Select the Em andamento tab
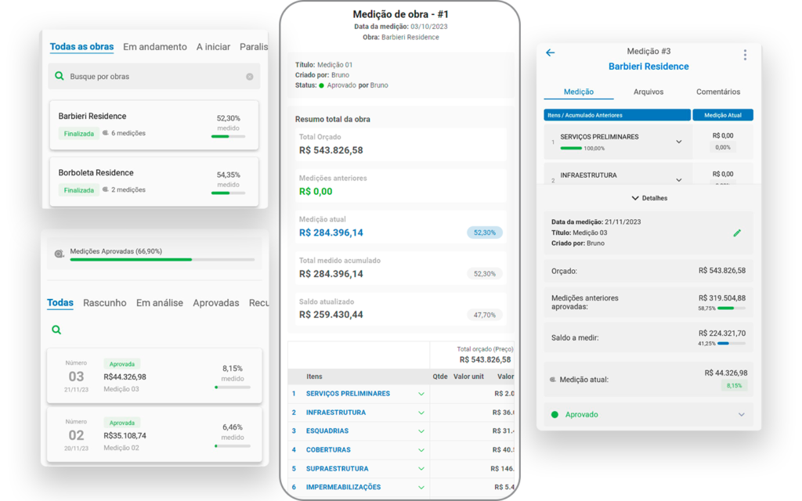Image resolution: width=802 pixels, height=501 pixels. (155, 47)
